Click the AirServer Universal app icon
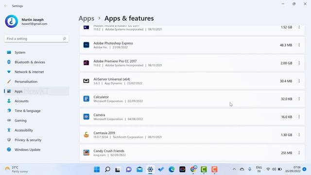 click(x=86, y=81)
